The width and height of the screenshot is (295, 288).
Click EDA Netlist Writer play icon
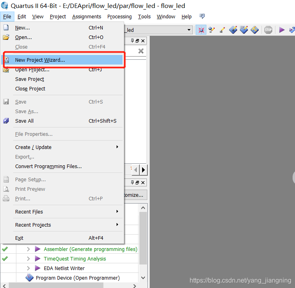click(38, 268)
